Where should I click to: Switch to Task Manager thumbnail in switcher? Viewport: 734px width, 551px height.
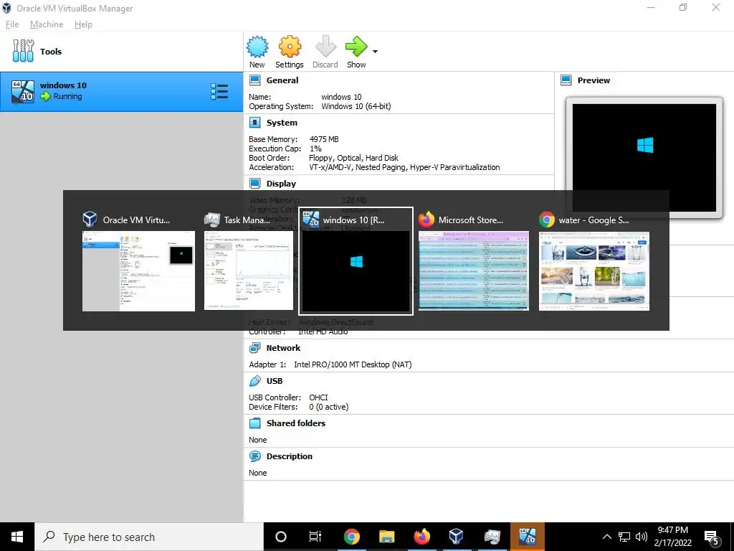(x=249, y=270)
